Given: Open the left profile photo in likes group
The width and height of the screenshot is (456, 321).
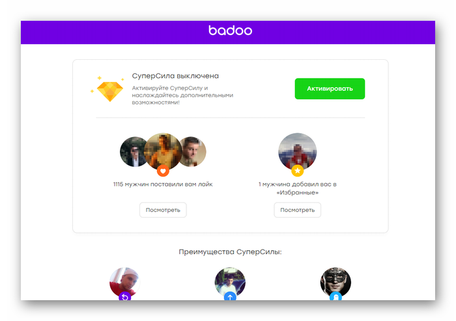Looking at the screenshot, I should [x=132, y=151].
